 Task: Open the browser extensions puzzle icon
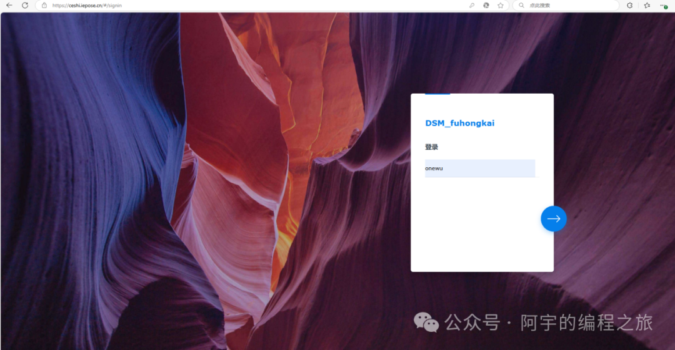(629, 5)
